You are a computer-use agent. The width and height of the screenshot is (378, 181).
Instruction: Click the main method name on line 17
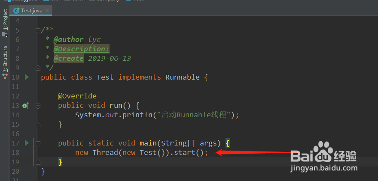pyautogui.click(x=148, y=143)
